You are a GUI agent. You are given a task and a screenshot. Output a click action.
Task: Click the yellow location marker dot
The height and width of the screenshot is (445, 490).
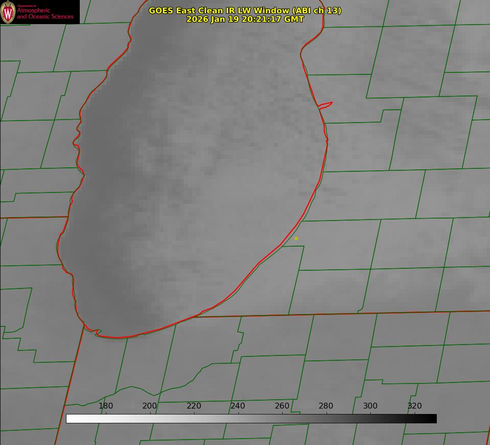pyautogui.click(x=296, y=238)
